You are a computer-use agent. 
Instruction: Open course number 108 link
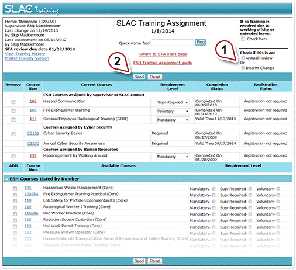coord(33,110)
